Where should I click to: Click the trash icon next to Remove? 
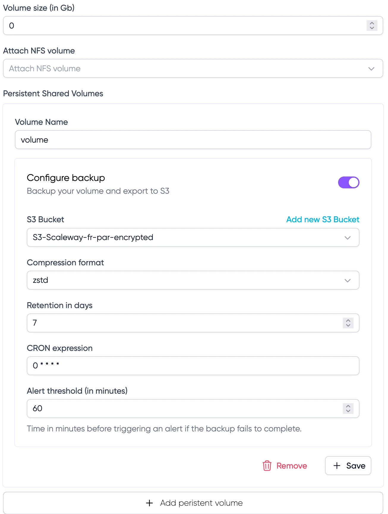tap(267, 466)
